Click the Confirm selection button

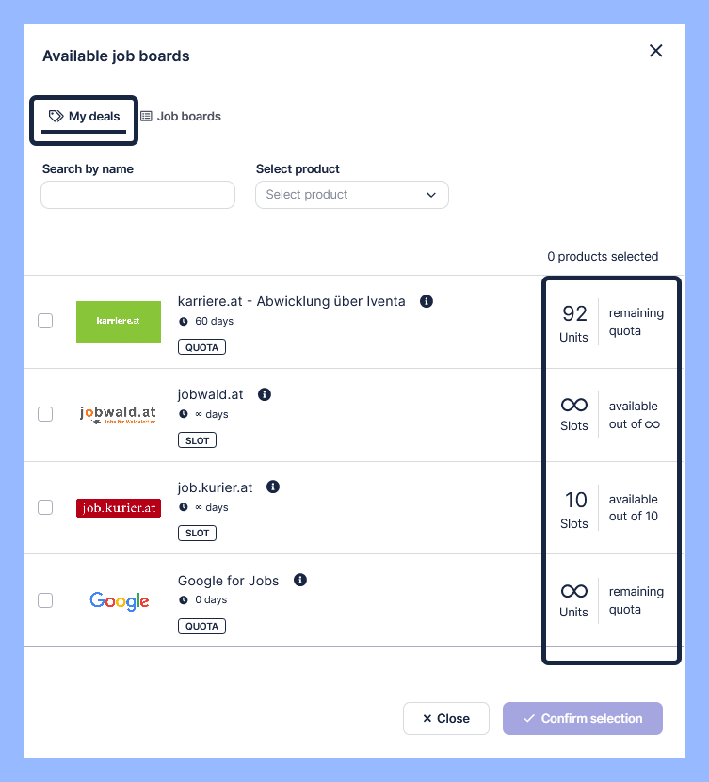582,719
